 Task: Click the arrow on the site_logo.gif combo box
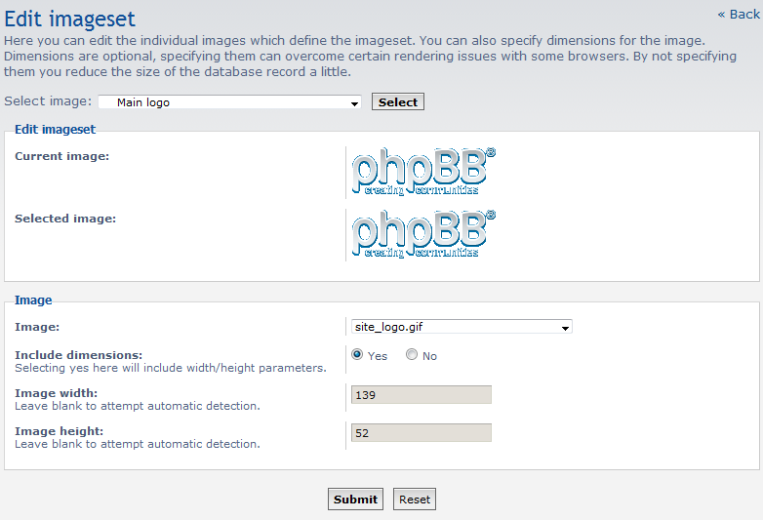[x=565, y=328]
